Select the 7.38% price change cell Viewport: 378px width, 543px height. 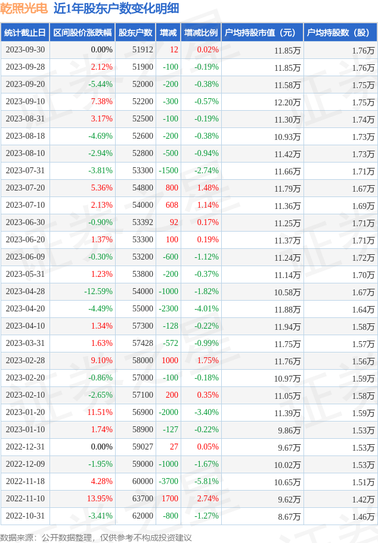point(101,101)
